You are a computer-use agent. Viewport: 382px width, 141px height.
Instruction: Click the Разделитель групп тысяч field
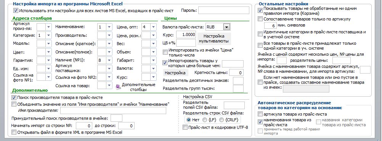238,89
